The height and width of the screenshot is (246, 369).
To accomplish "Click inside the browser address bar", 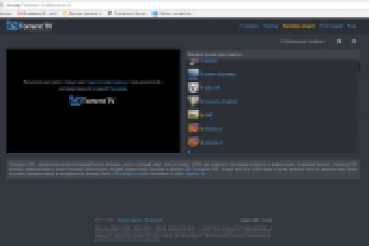I will pyautogui.click(x=183, y=5).
